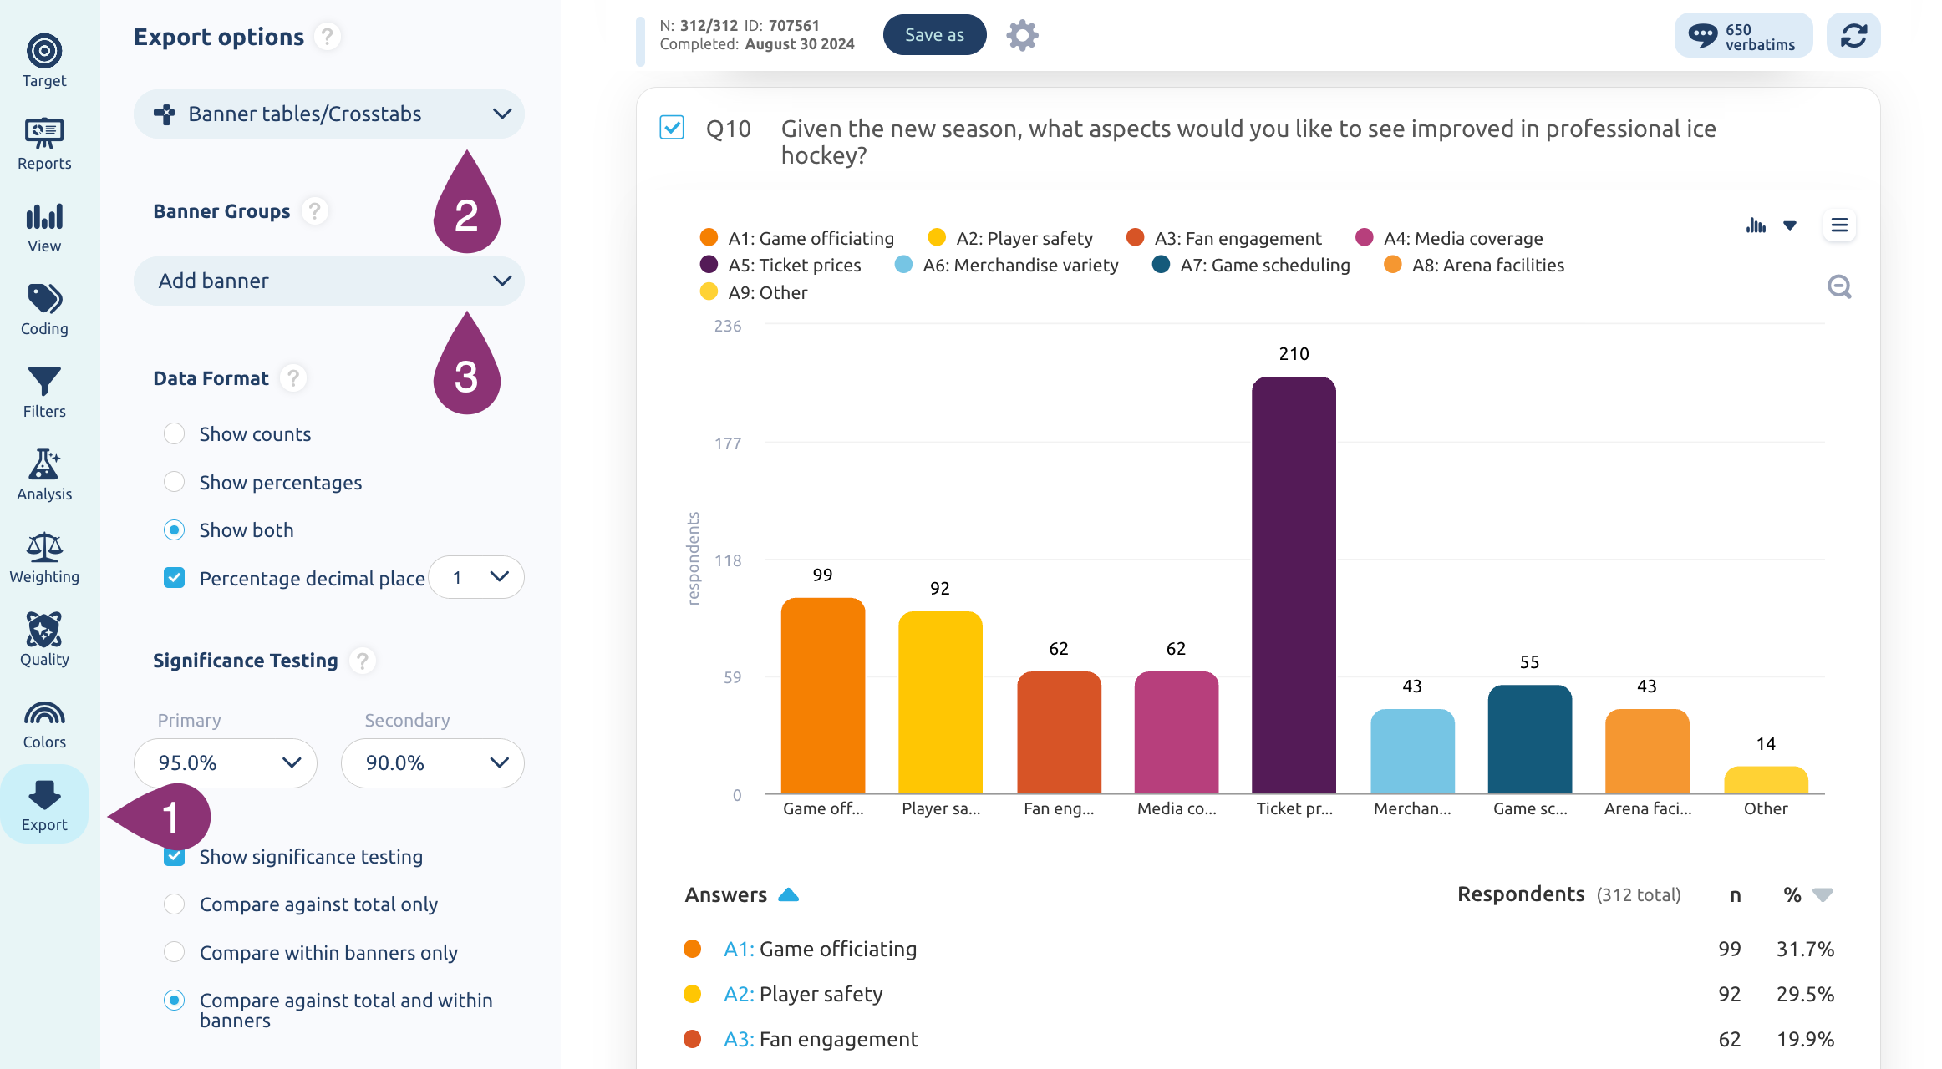Click the Ticket prices bar
Image resolution: width=1942 pixels, height=1069 pixels.
point(1294,585)
